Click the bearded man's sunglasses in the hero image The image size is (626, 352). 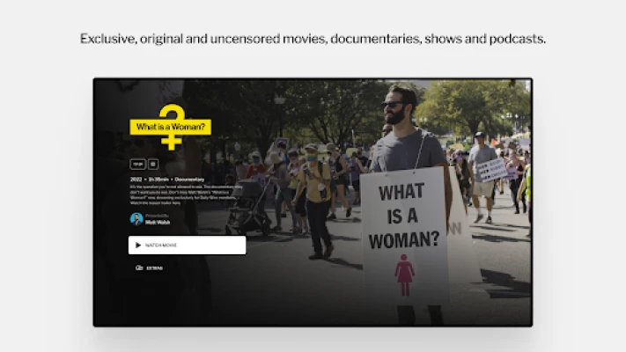click(394, 105)
